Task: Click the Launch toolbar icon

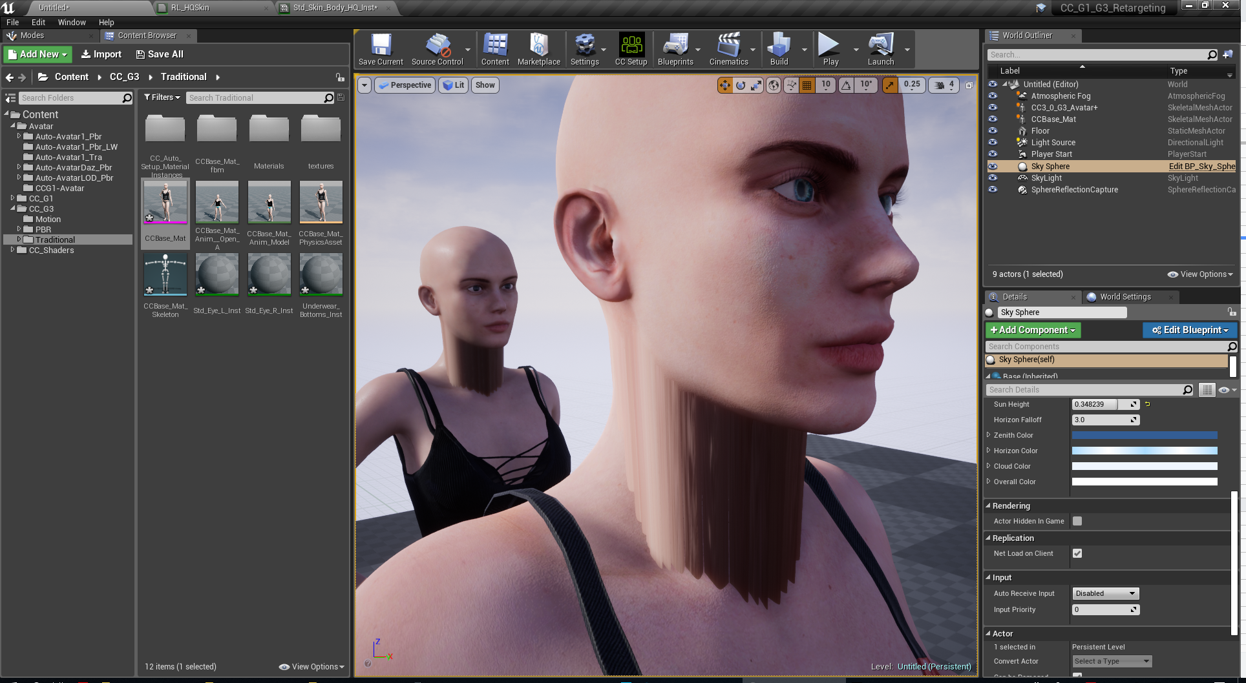Action: 881,49
